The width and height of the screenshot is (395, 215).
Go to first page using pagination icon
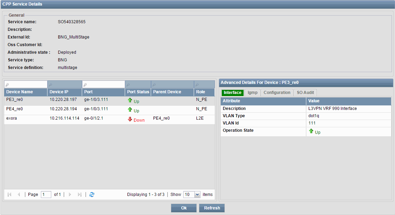[x=9, y=195]
